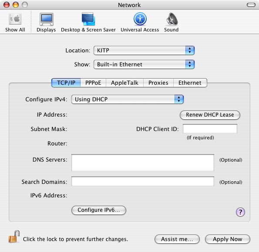This screenshot has width=259, height=252.
Task: Expand the Location dropdown showing KITP
Action: 144,50
